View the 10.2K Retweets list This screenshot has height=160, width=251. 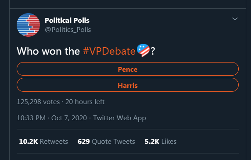(43, 142)
